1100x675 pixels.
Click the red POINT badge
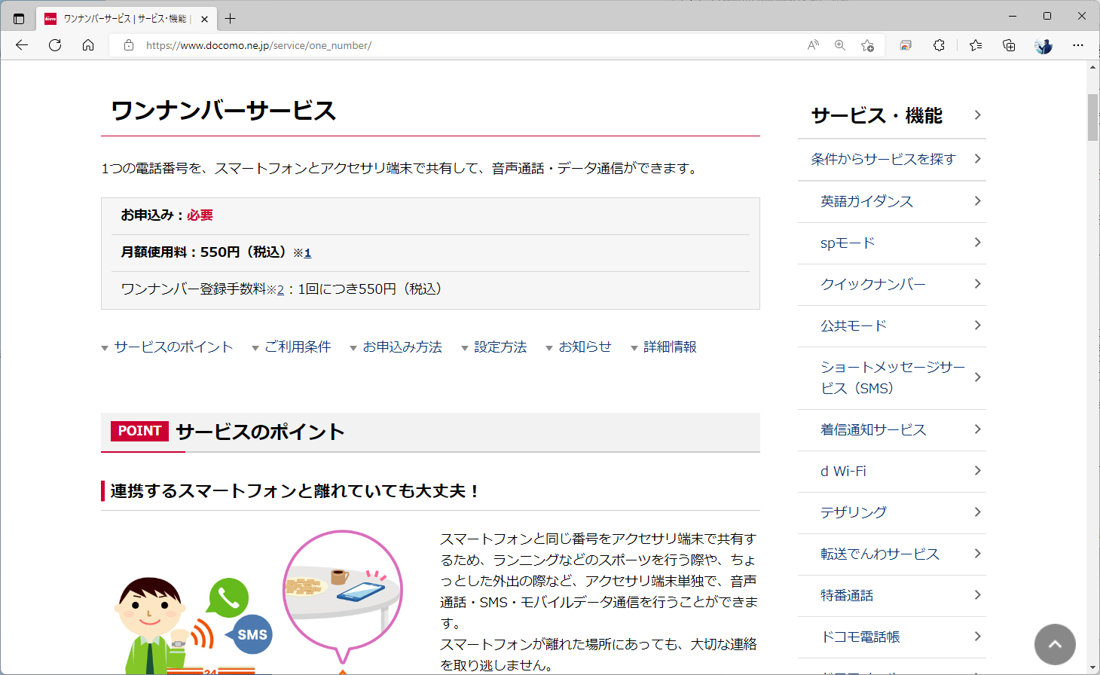(x=139, y=431)
